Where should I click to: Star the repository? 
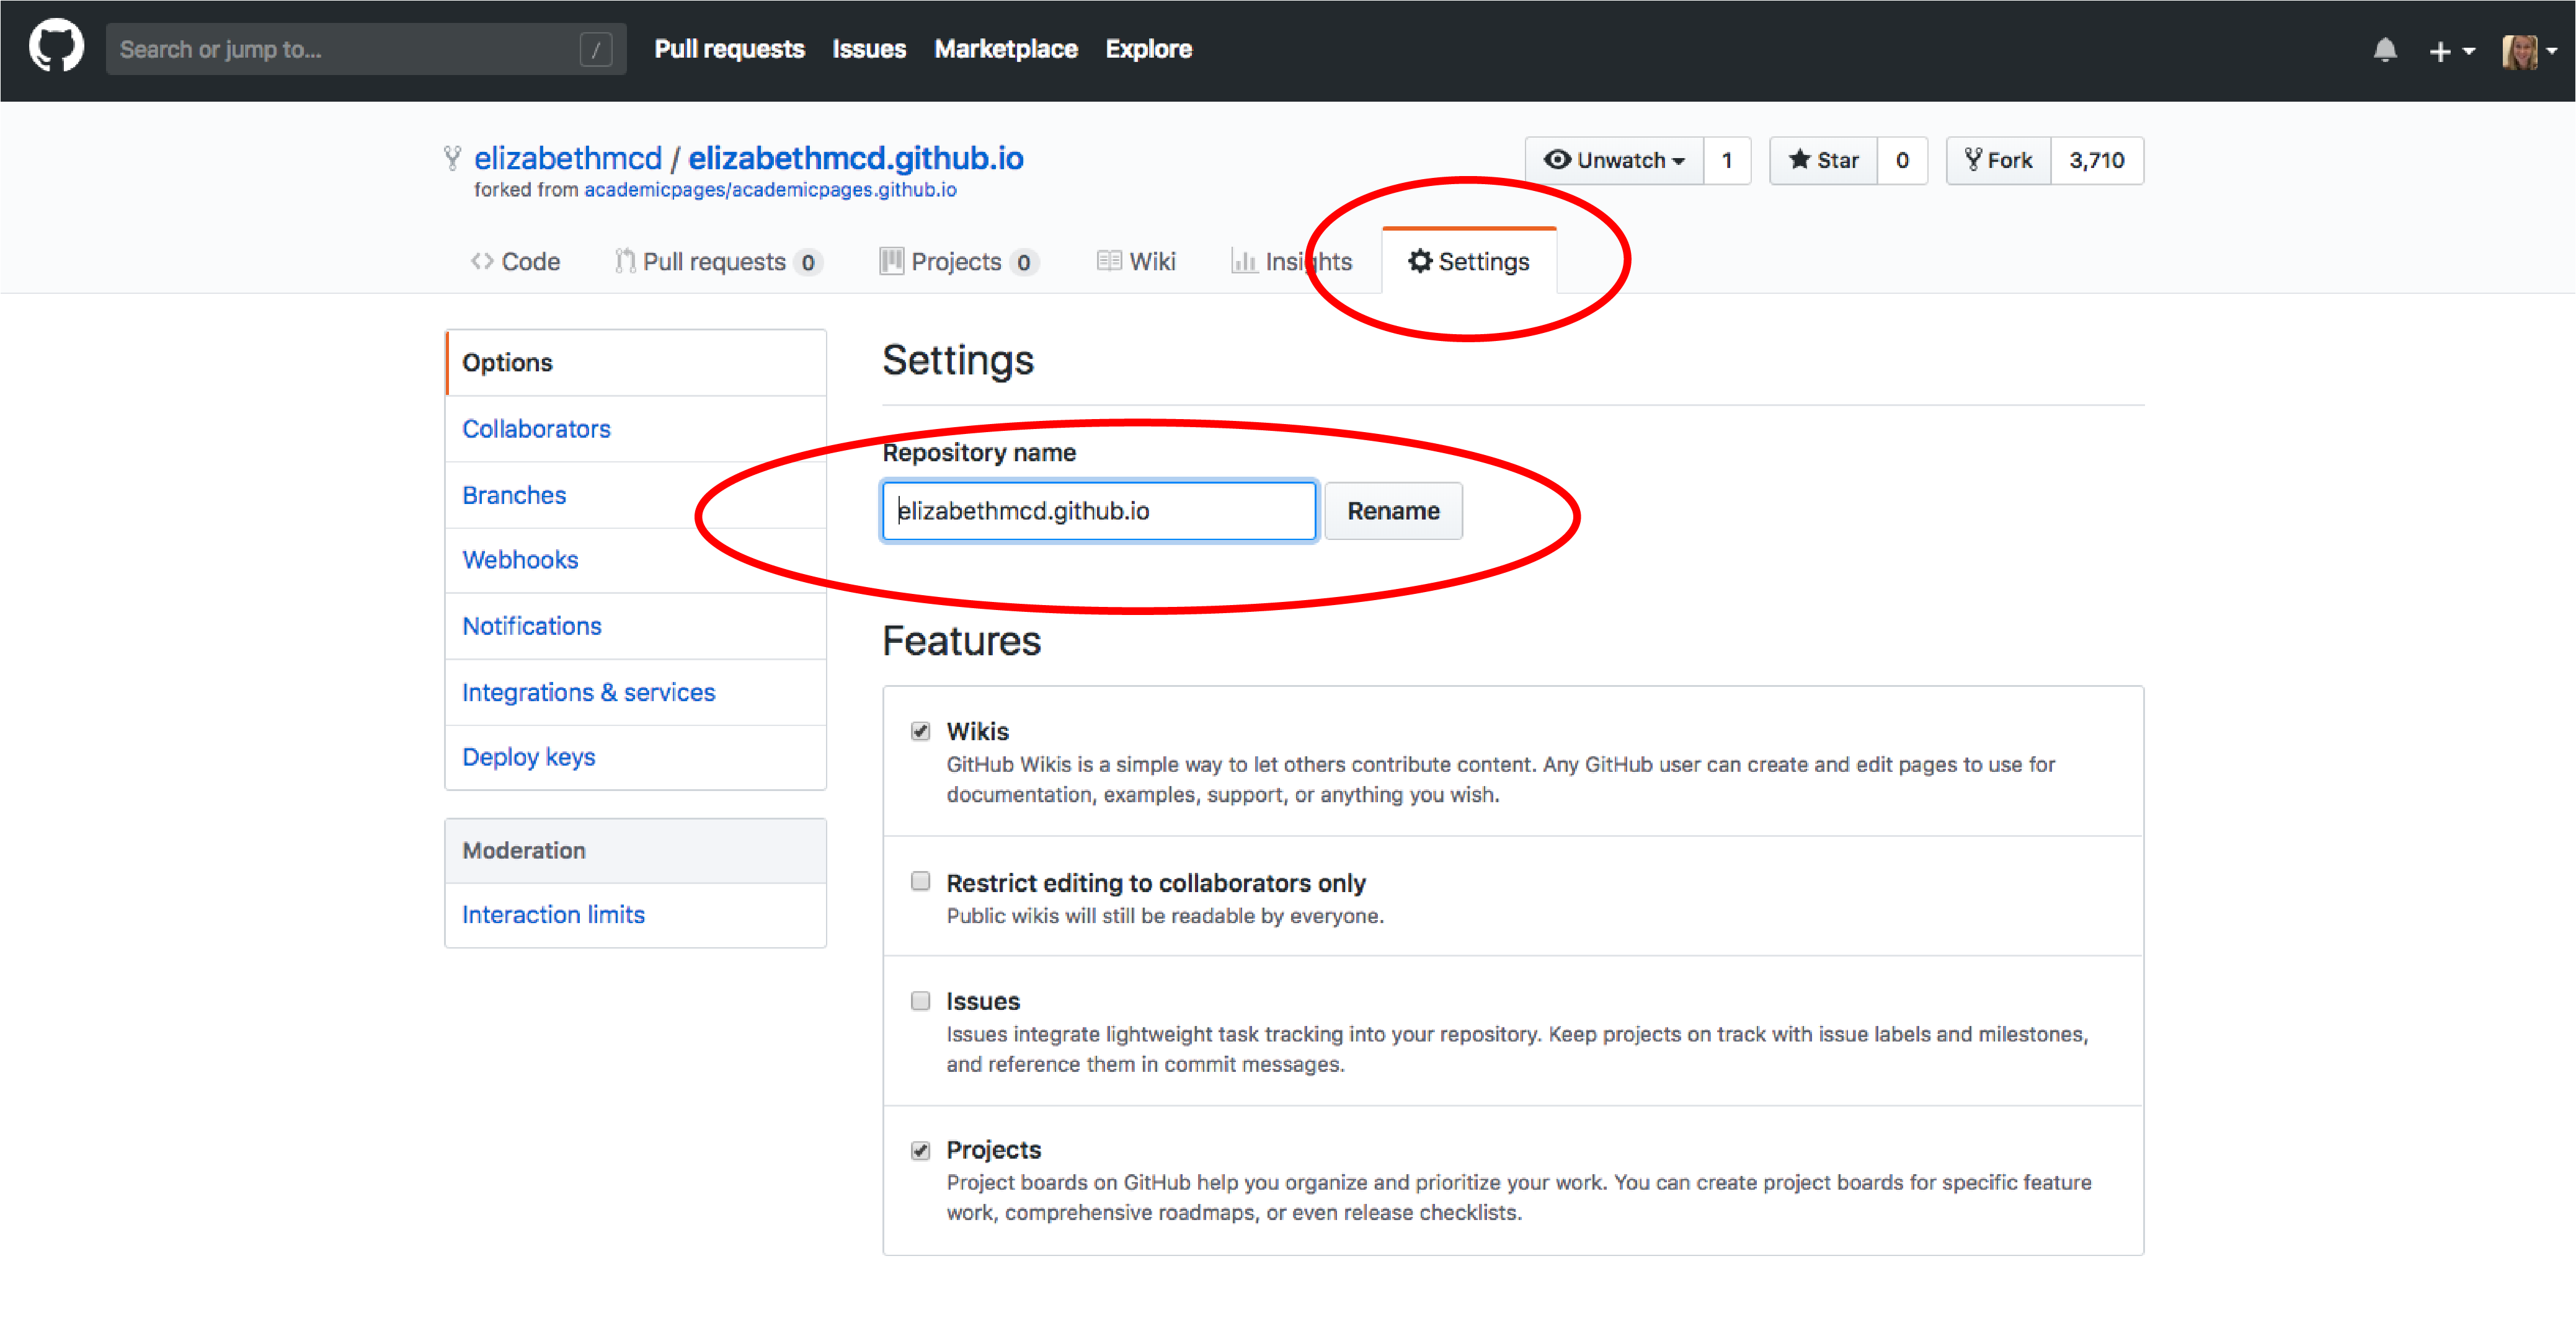pyautogui.click(x=1823, y=160)
